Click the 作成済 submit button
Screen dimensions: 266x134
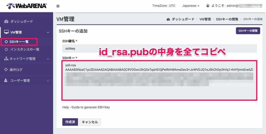click(70, 122)
